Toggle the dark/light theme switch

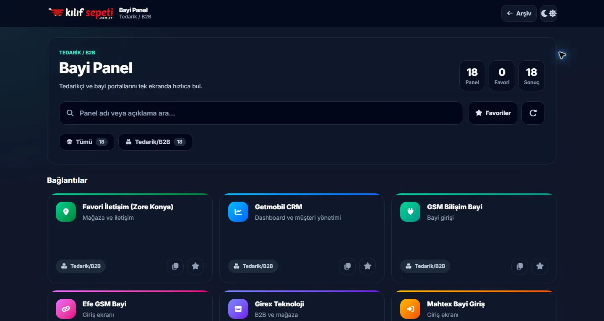pyautogui.click(x=549, y=13)
